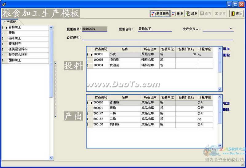Click 删除 link beside 投料 table
246x168 pixels.
(226, 55)
